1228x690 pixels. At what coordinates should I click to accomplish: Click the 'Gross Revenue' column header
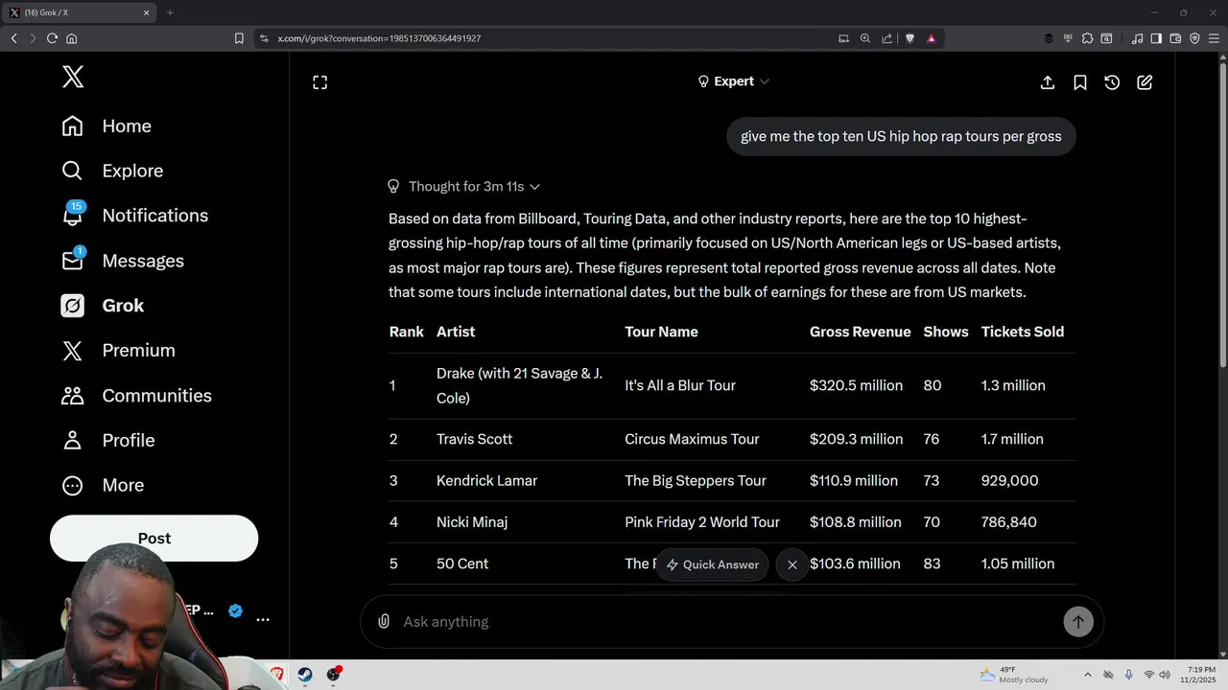(x=860, y=332)
